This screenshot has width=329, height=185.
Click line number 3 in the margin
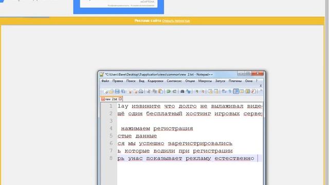click(x=111, y=121)
